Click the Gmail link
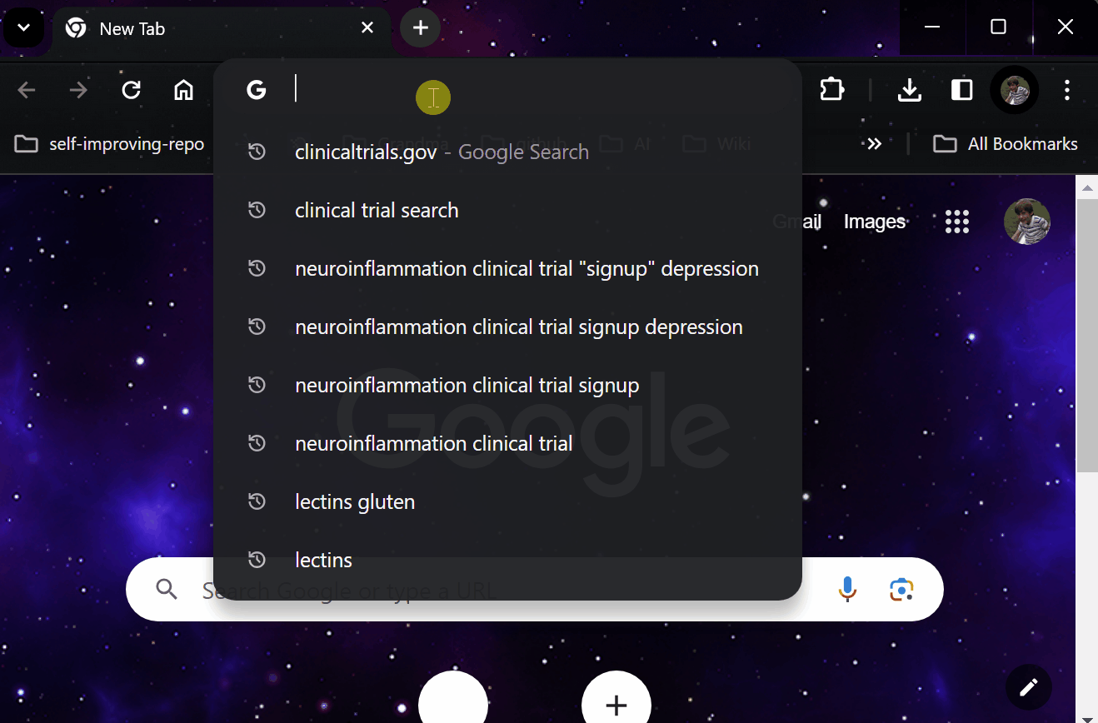 point(796,222)
